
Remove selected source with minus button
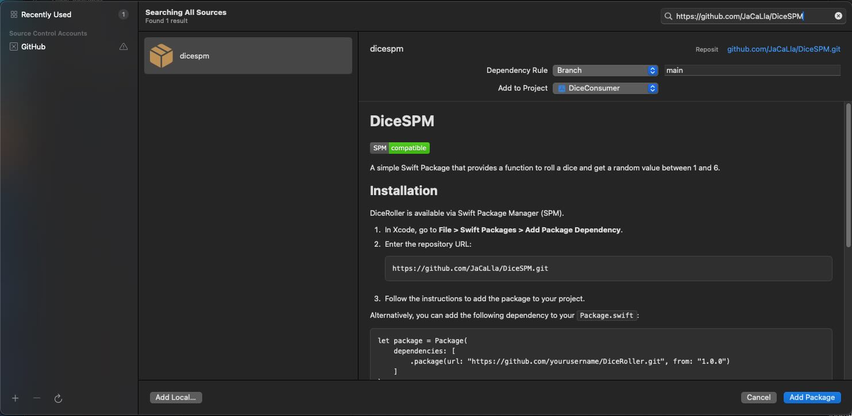click(37, 398)
